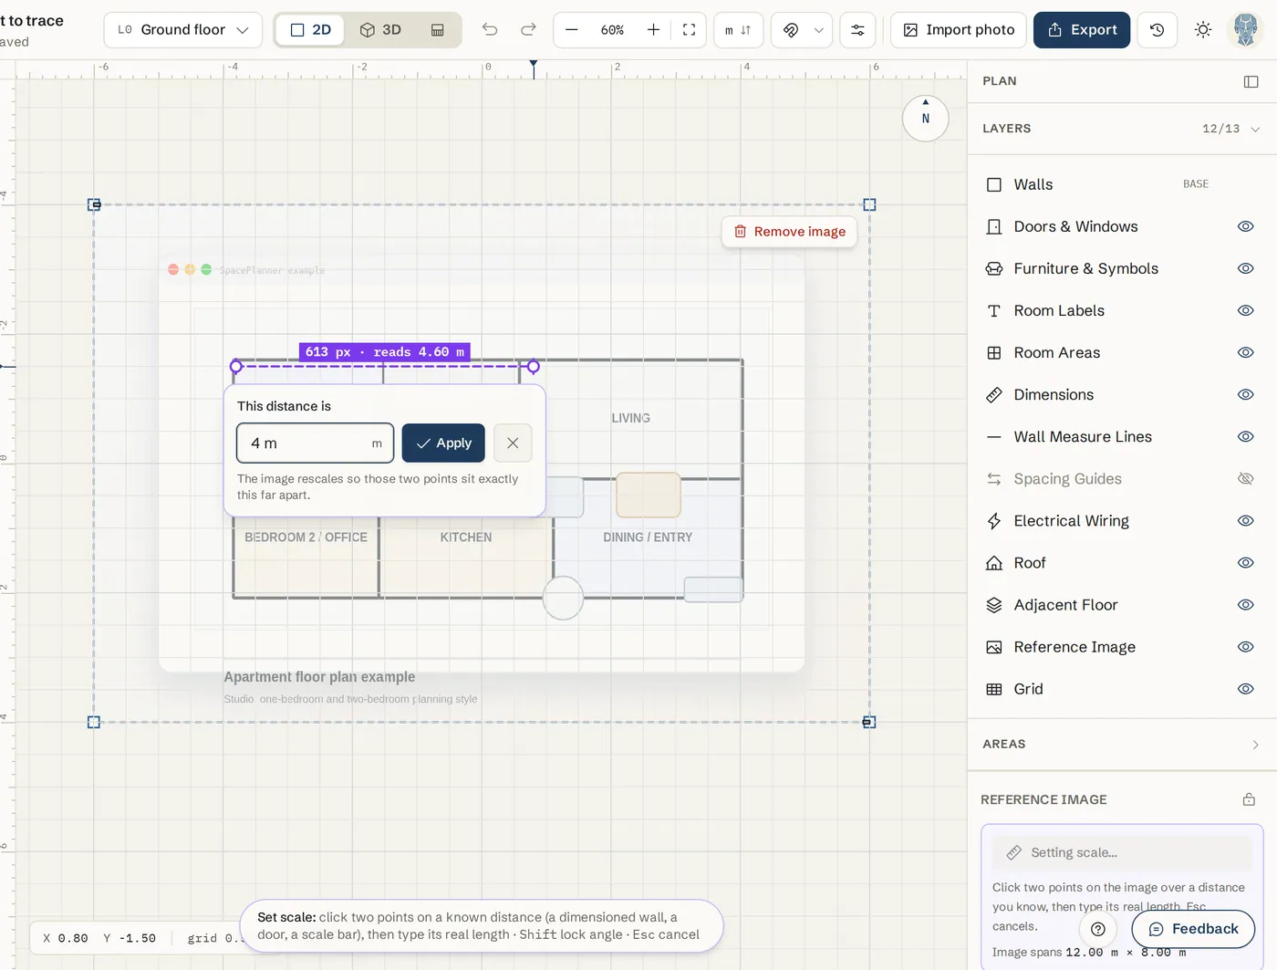Apply the entered scale distance
The width and height of the screenshot is (1277, 970).
pyautogui.click(x=444, y=443)
